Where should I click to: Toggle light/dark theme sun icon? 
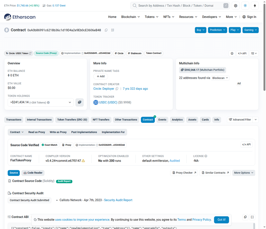(x=245, y=6)
